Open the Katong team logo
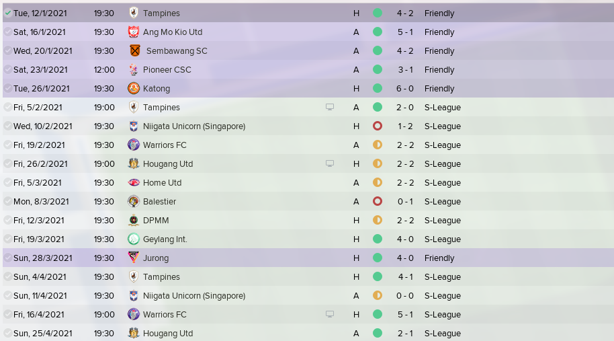Viewport: 614px width, 341px height. (x=134, y=88)
